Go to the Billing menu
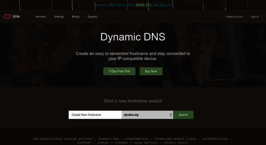Viewport: 266px width, 145px height. click(x=76, y=17)
